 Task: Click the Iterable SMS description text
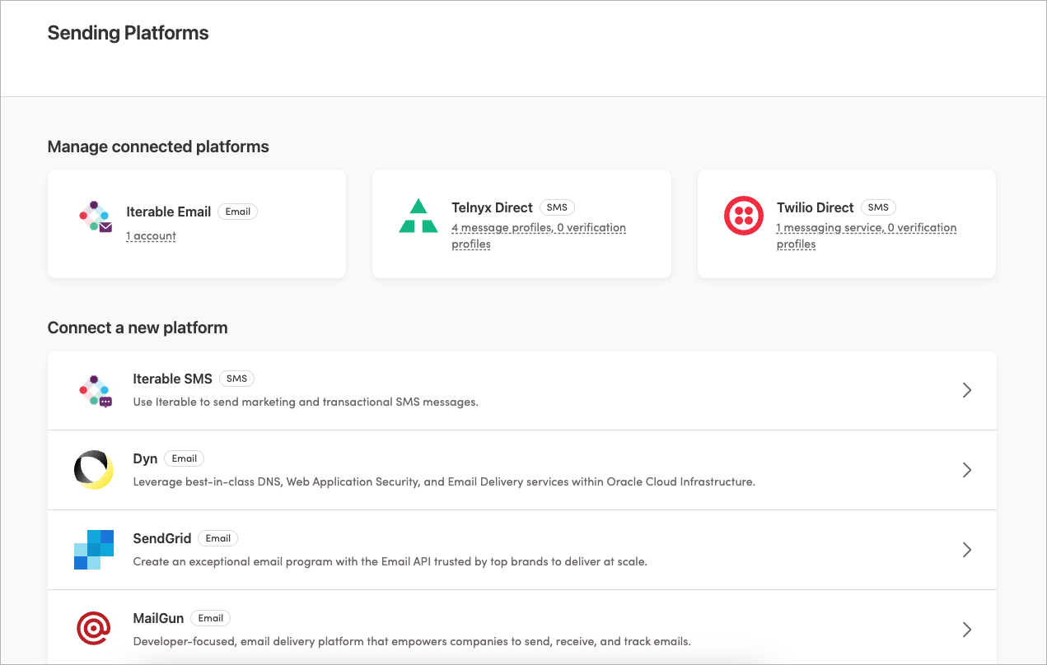(x=306, y=402)
